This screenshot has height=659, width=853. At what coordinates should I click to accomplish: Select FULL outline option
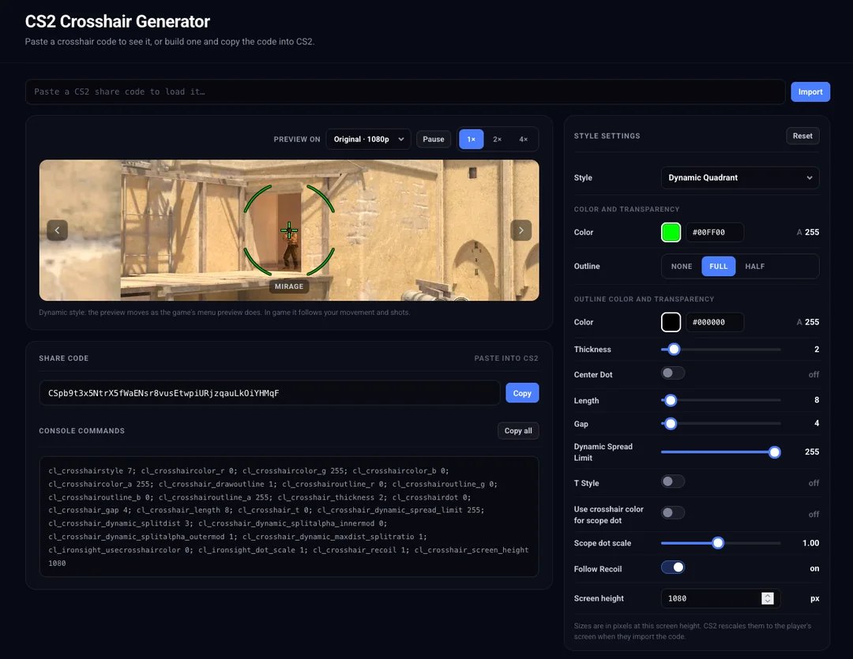pyautogui.click(x=718, y=267)
